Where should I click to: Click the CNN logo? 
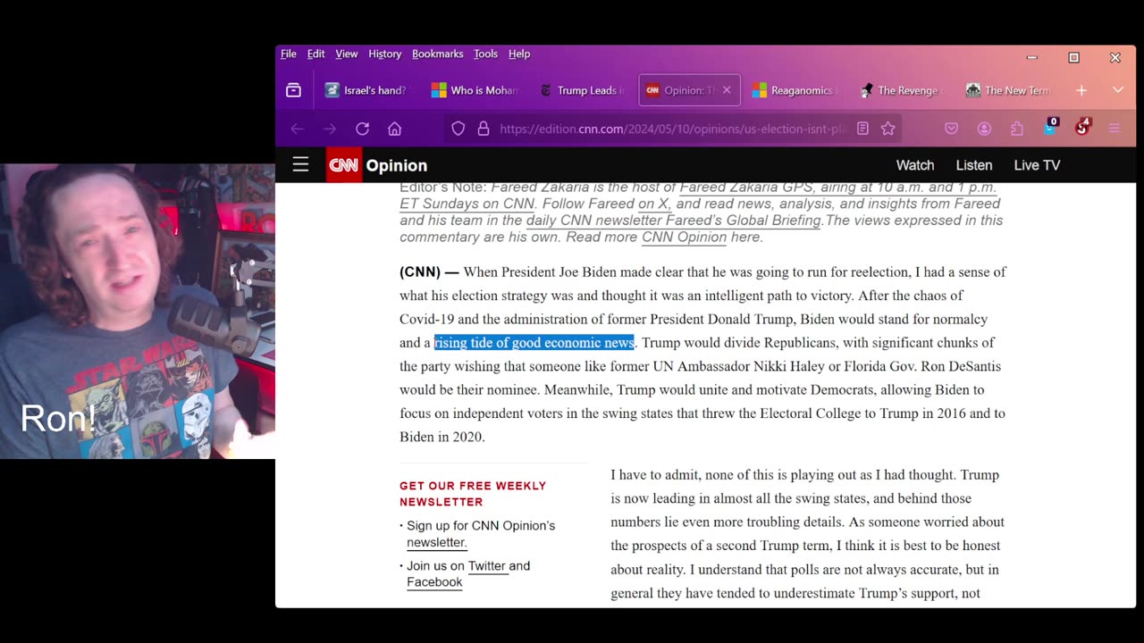pos(343,164)
